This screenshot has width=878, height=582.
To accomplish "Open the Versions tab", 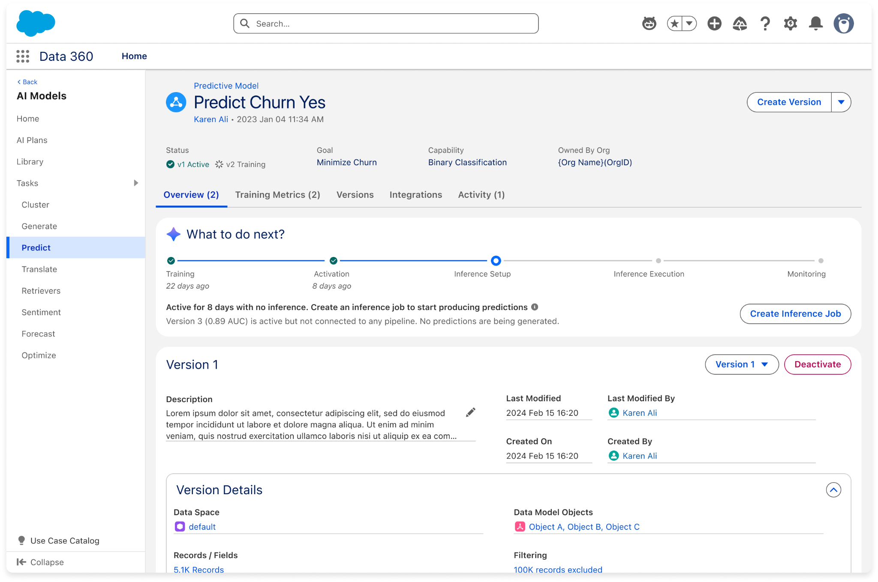I will pyautogui.click(x=355, y=195).
